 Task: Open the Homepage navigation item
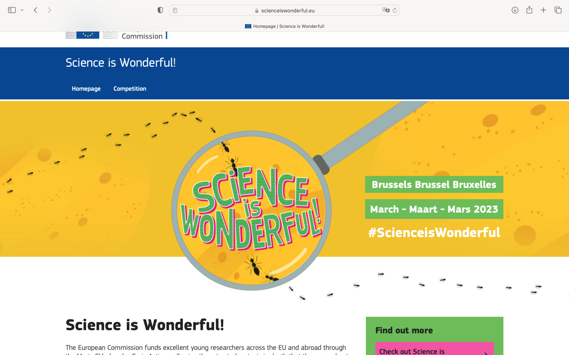click(86, 88)
